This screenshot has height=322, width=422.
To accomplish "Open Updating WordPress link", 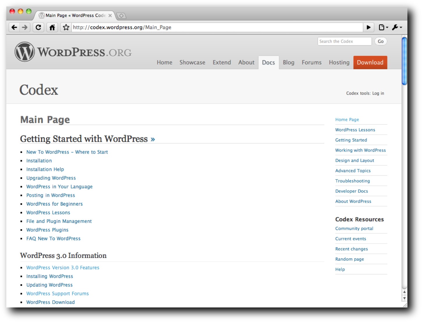I will (49, 285).
